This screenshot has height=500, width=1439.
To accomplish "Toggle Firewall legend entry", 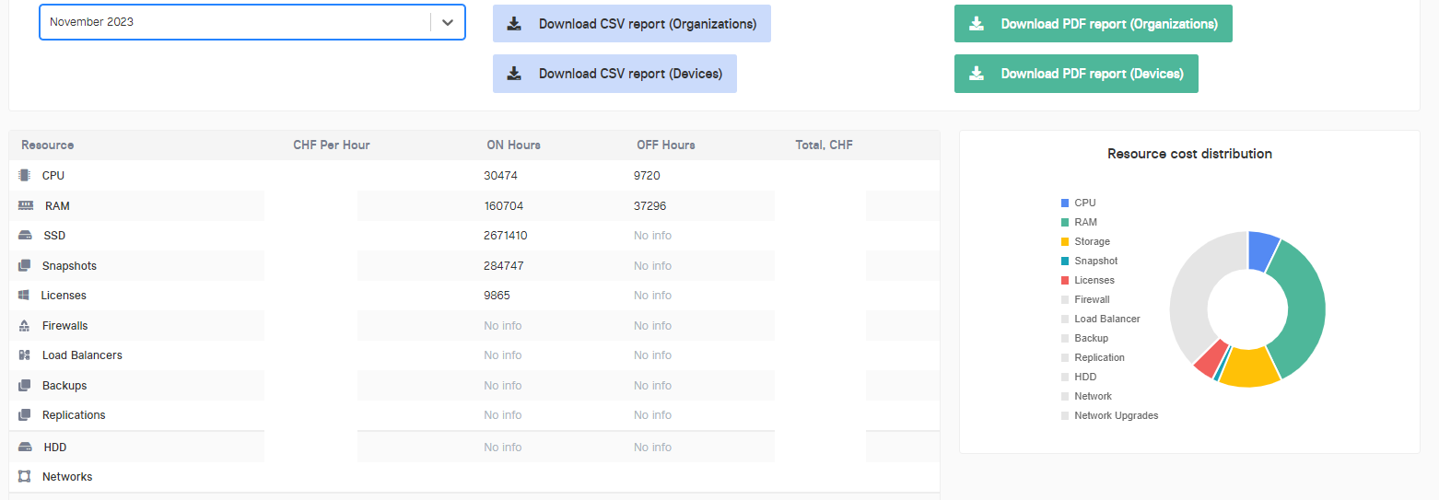I will coord(1092,299).
